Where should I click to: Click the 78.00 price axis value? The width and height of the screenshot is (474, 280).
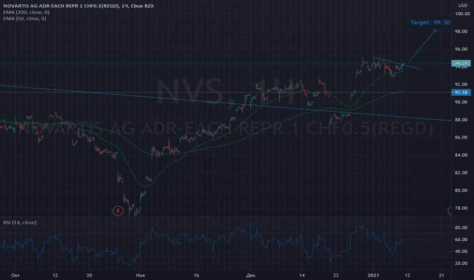461,208
